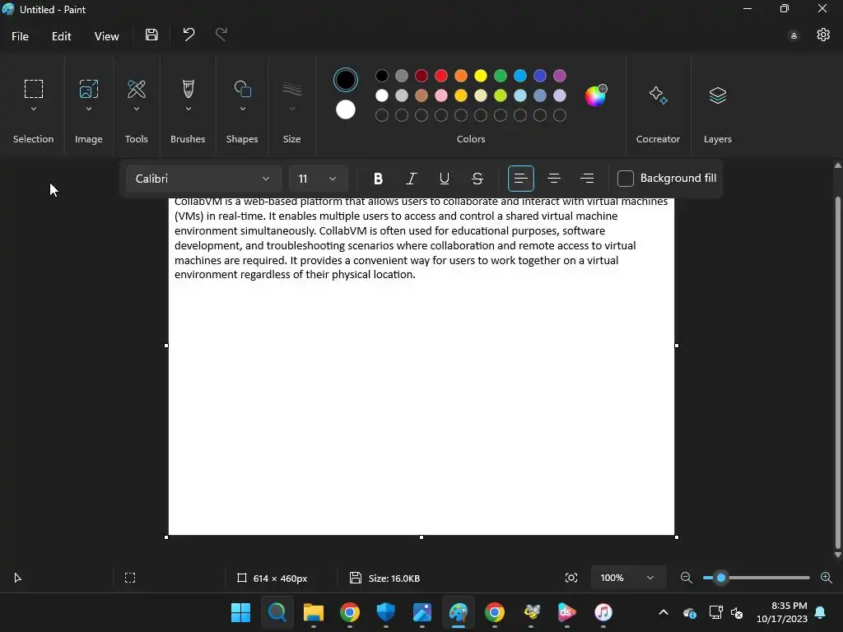Click inside the text box after 'location.'
843x632 pixels.
pos(417,275)
